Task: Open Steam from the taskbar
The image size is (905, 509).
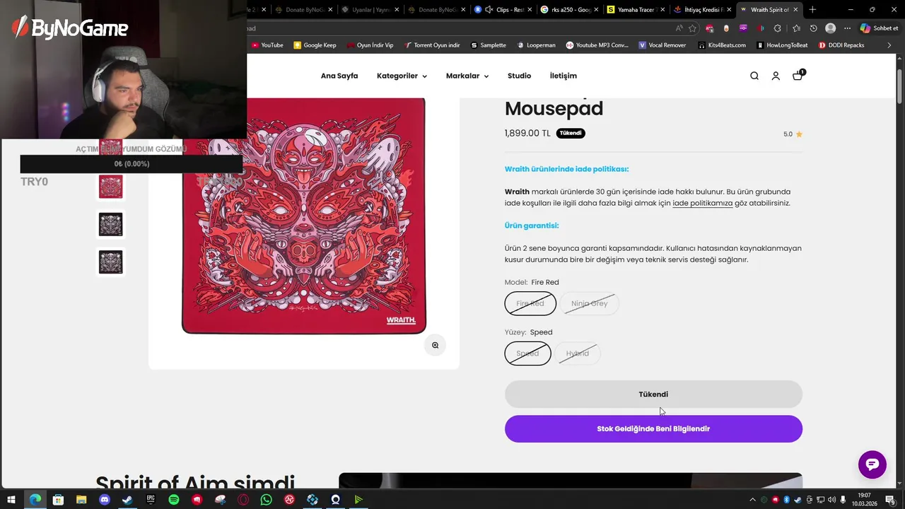Action: pos(127,500)
